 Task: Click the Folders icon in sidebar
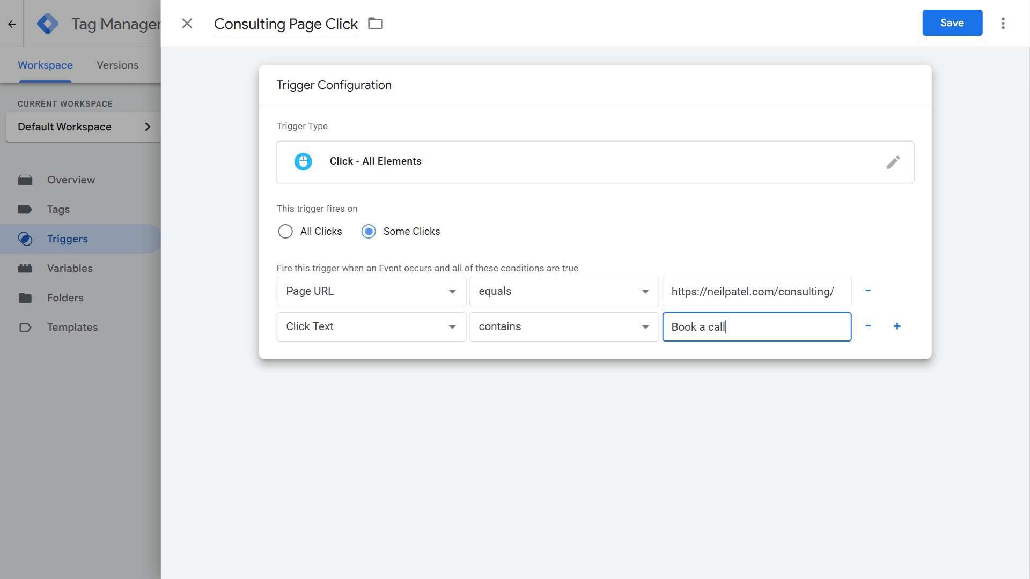click(x=25, y=298)
